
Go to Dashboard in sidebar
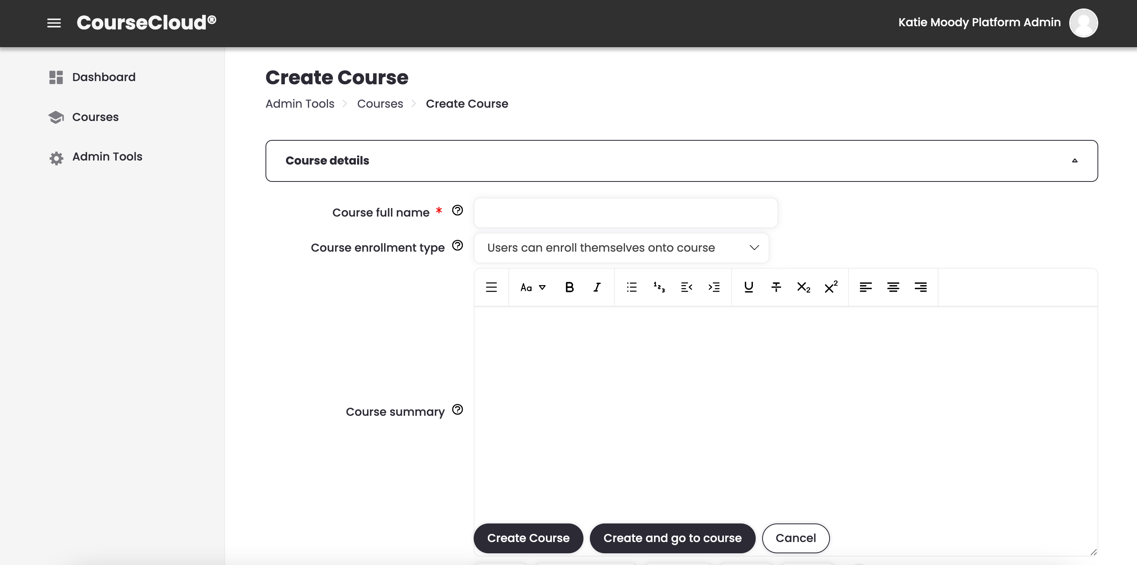[104, 77]
